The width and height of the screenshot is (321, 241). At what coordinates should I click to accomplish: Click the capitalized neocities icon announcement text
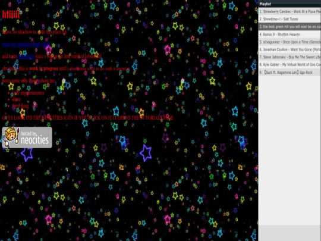click(87, 118)
